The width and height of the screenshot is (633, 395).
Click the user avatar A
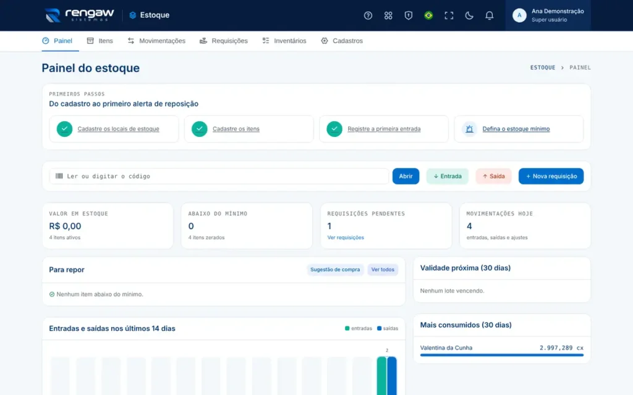(x=519, y=15)
